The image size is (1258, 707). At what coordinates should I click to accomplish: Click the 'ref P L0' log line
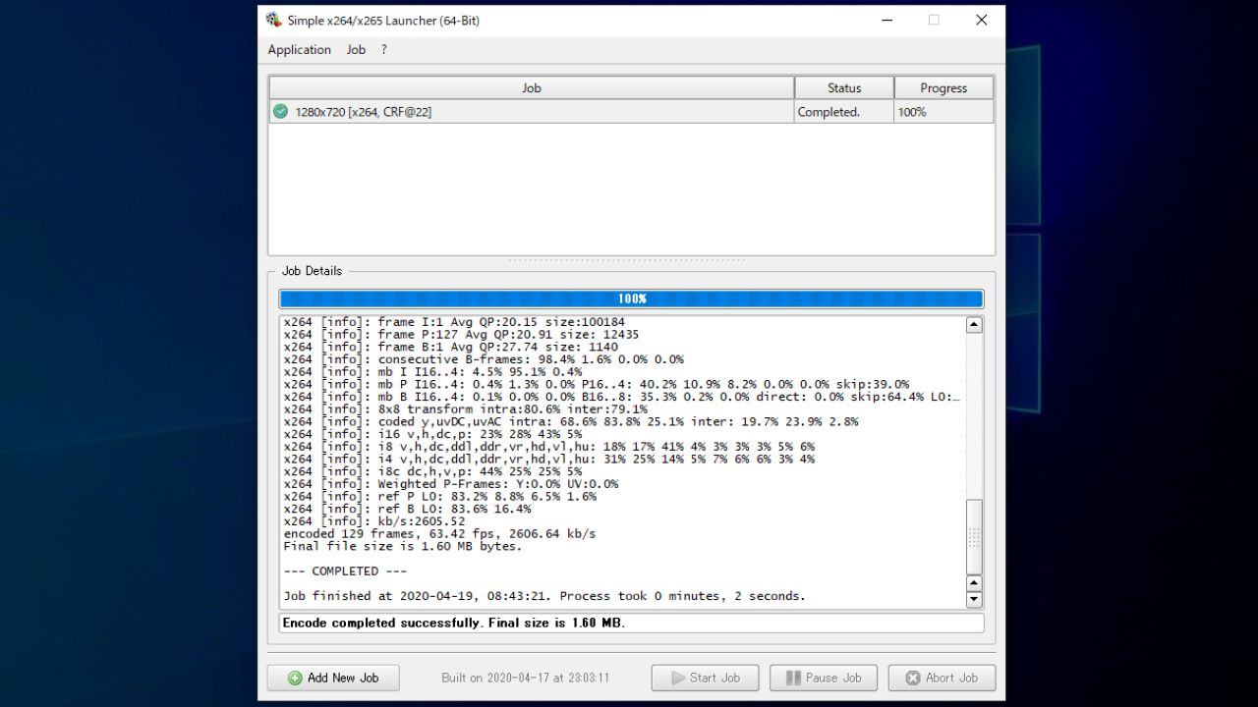439,497
